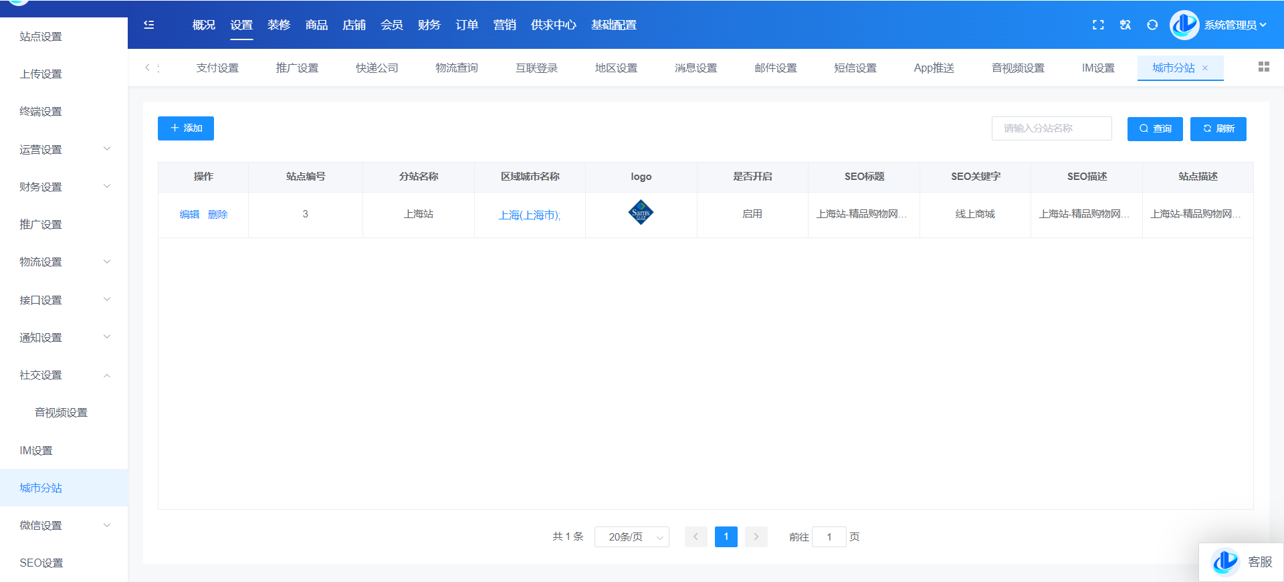Switch to the 商品 top menu

pos(316,25)
